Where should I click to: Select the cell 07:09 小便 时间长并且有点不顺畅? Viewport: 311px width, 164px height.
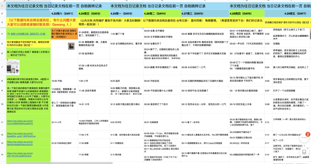coord(94,67)
